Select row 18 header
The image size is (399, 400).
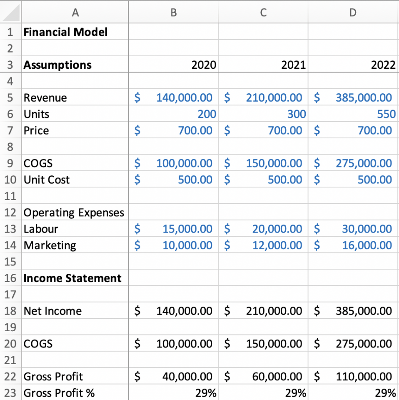(x=10, y=311)
